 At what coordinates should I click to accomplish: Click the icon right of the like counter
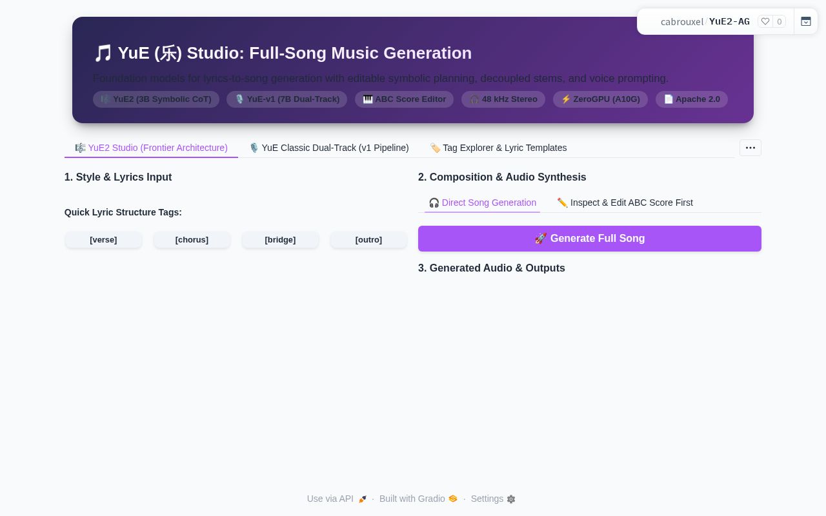pyautogui.click(x=806, y=21)
